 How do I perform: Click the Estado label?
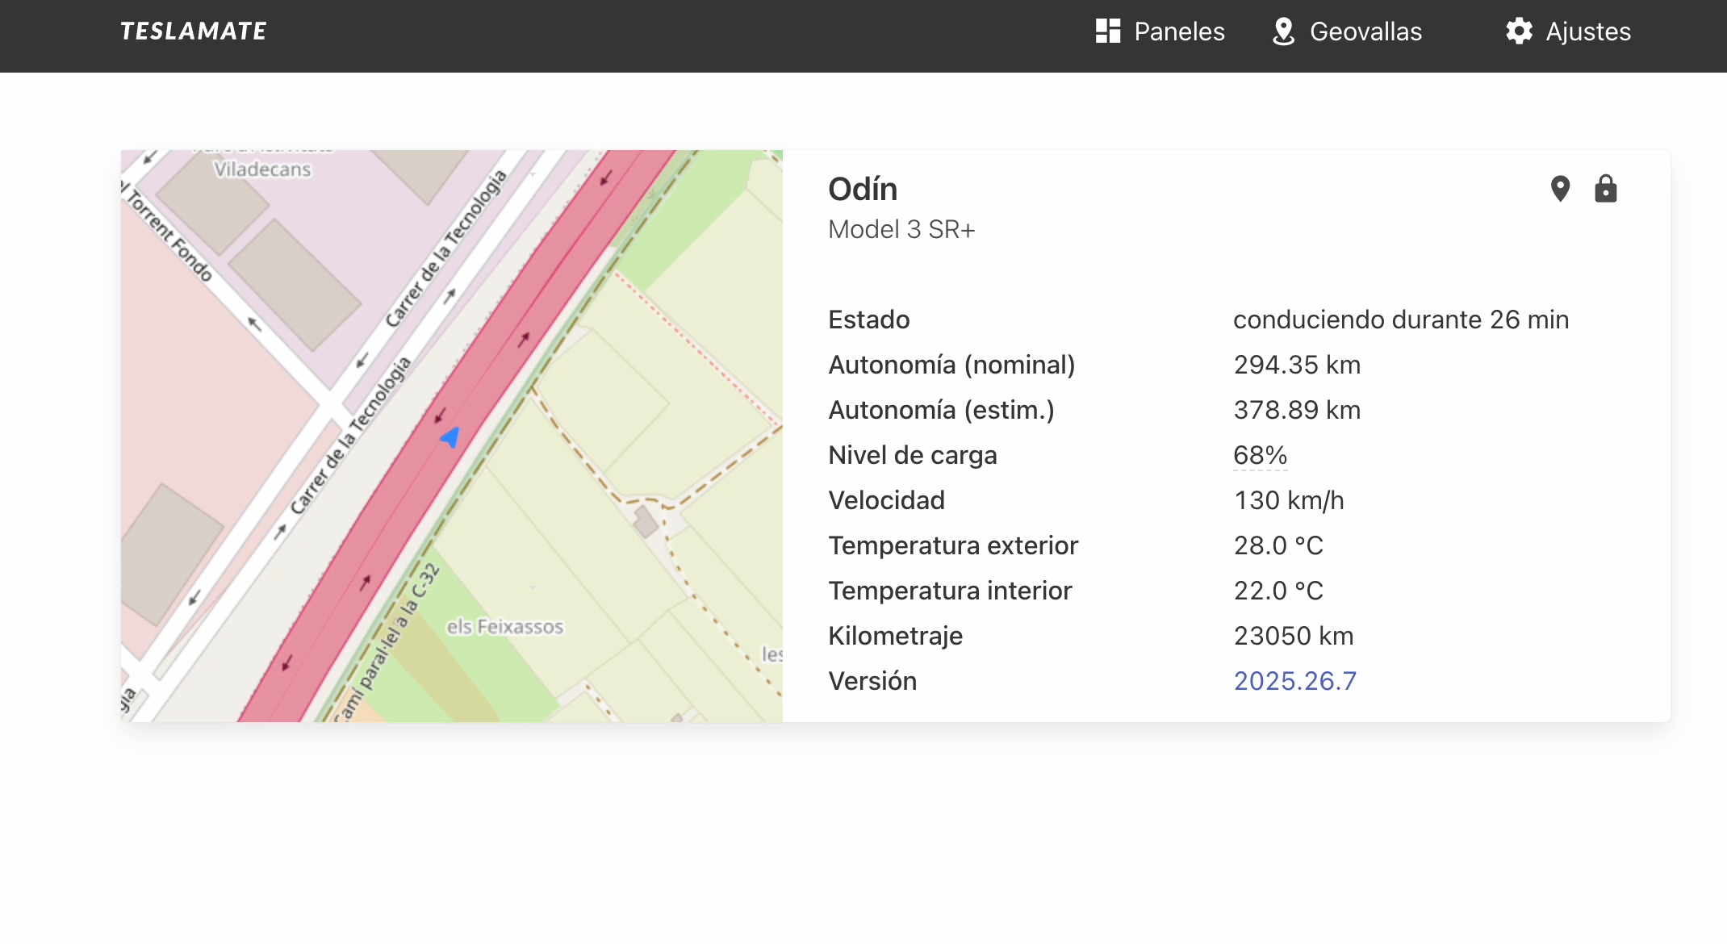[869, 320]
